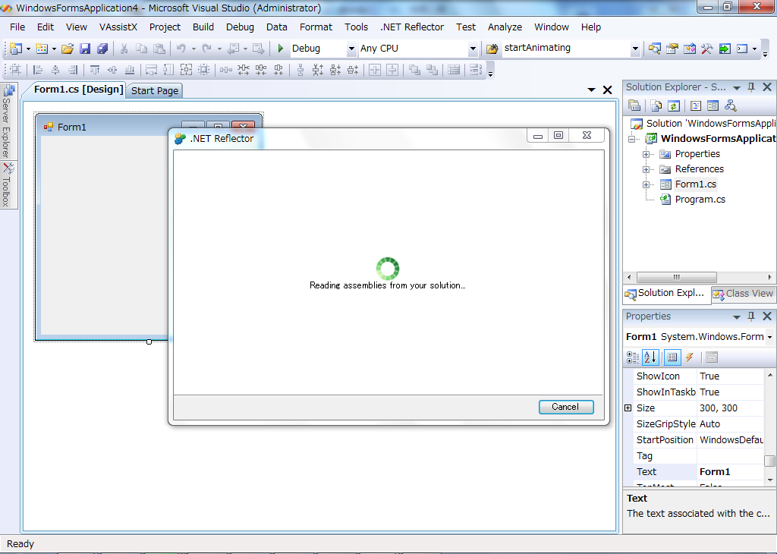This screenshot has height=554, width=777.
Task: Open the Any CPU platform dropdown
Action: pos(473,49)
